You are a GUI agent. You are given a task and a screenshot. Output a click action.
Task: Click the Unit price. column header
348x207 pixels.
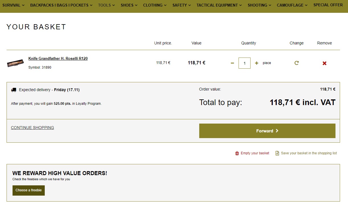click(163, 43)
